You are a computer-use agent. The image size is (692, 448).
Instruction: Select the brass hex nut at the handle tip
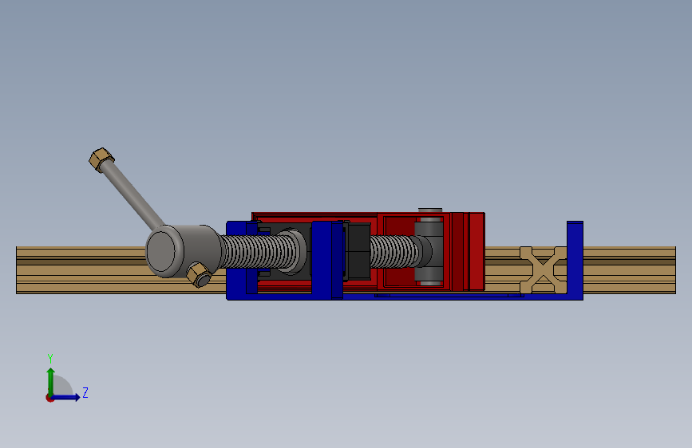[101, 159]
